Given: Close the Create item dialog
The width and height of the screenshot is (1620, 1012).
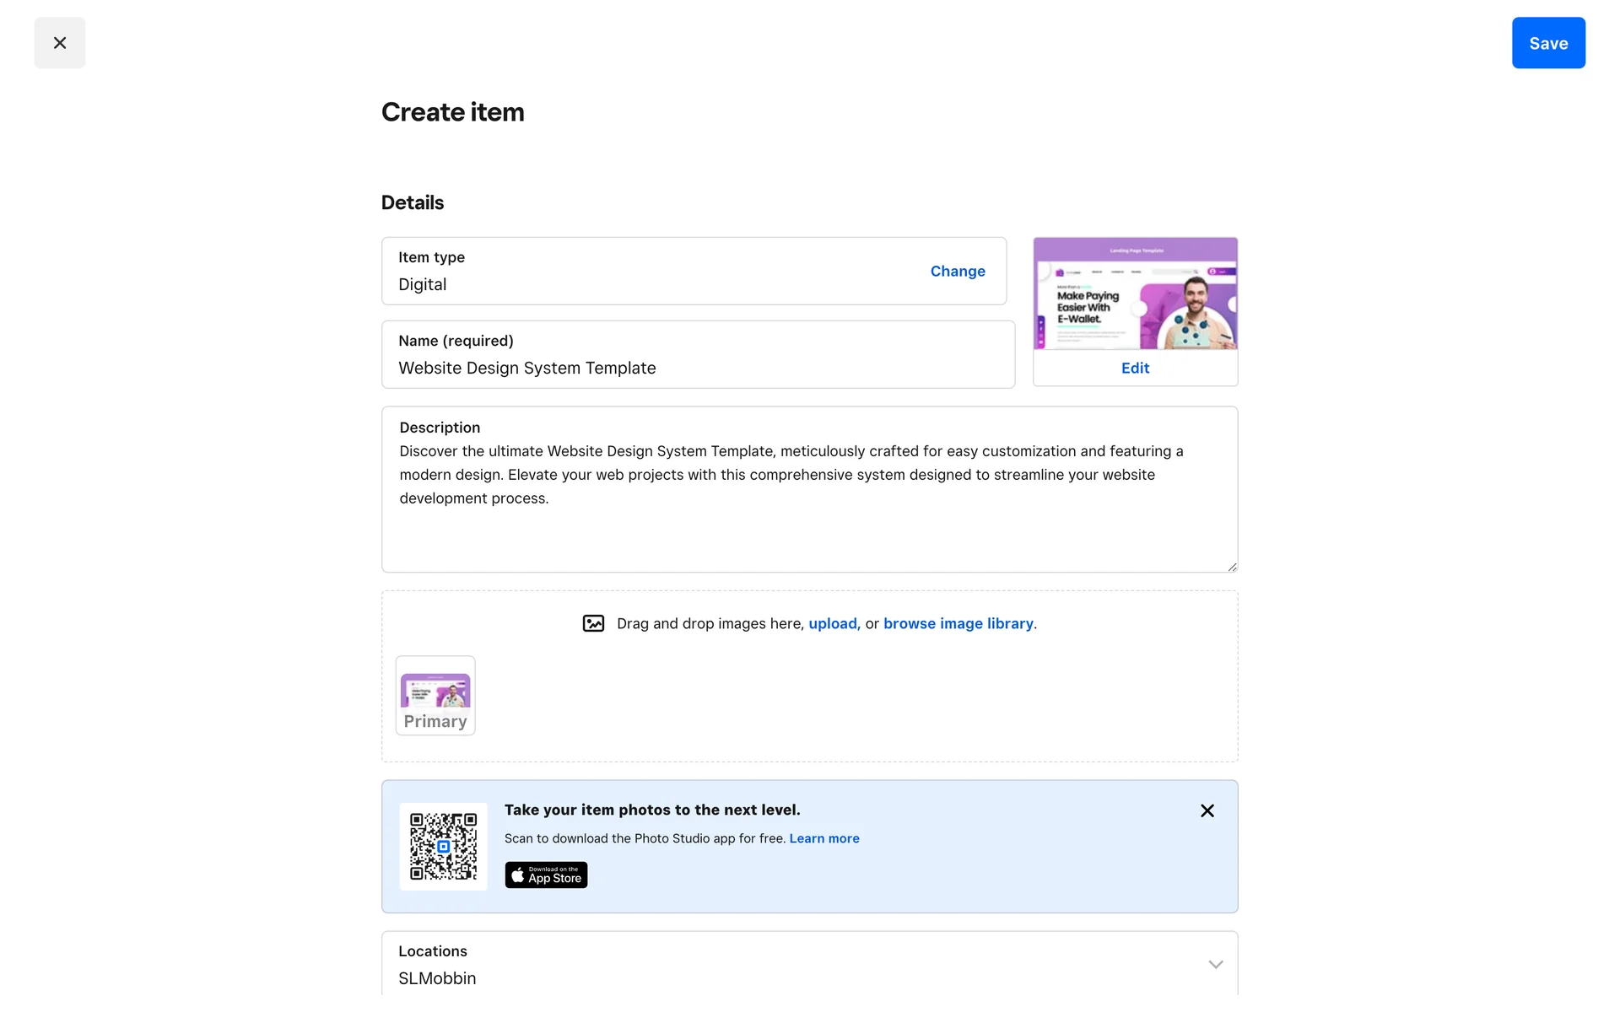Looking at the screenshot, I should coord(59,43).
